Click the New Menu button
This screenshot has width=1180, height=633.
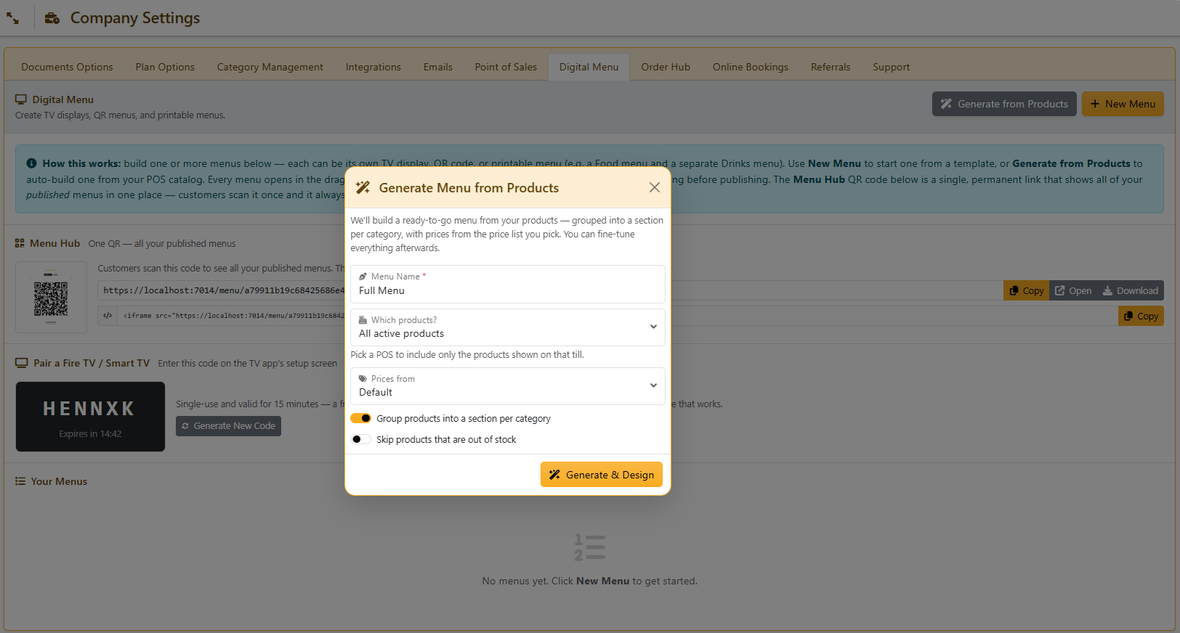[1123, 104]
